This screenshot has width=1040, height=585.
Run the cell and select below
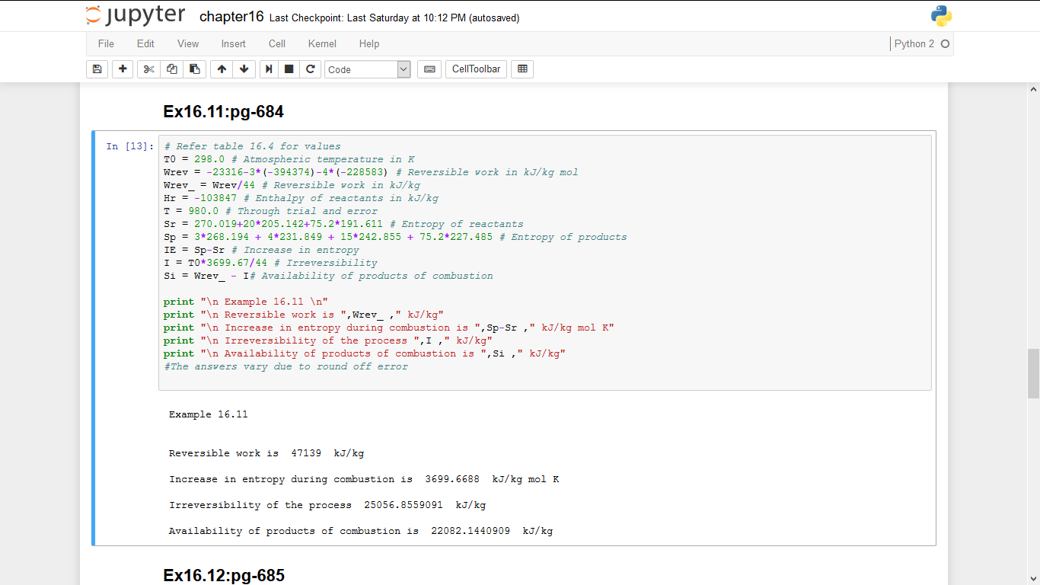tap(269, 69)
